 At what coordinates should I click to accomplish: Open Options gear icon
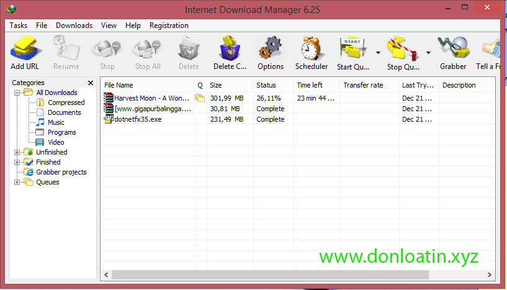click(x=271, y=49)
